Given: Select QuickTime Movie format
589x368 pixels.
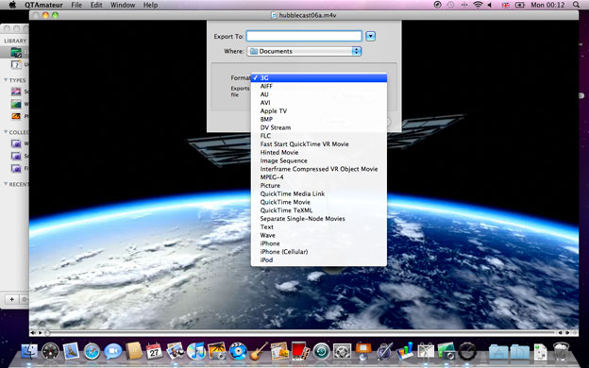Looking at the screenshot, I should click(319, 202).
